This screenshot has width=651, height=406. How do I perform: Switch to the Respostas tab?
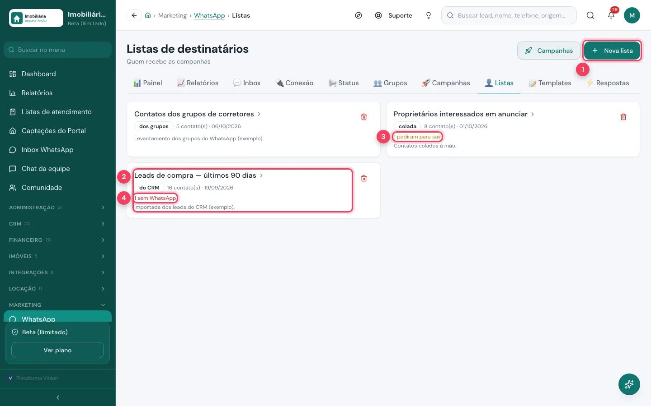click(x=608, y=83)
